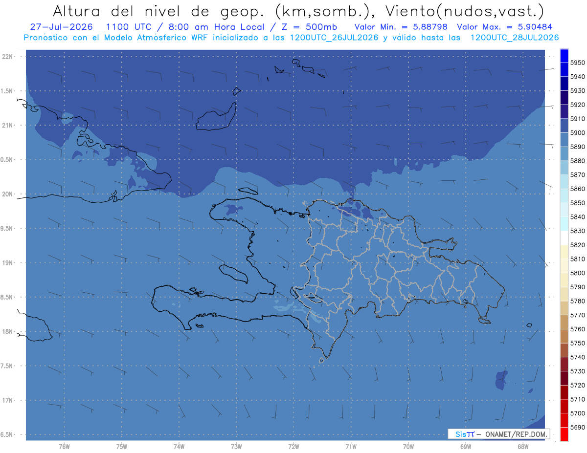Click the '5900' legend value
The width and height of the screenshot is (587, 453).
[x=577, y=133]
